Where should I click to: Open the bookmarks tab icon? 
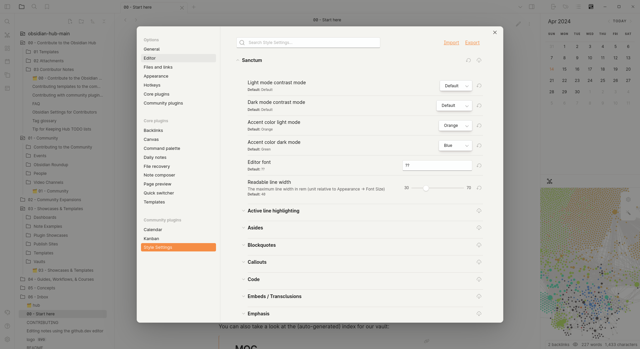coord(47,7)
